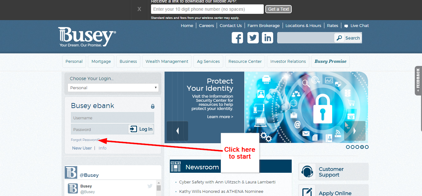Open the Cyber Safety with Ann Ulitzsch article
The width and height of the screenshot is (422, 196).
tap(227, 182)
